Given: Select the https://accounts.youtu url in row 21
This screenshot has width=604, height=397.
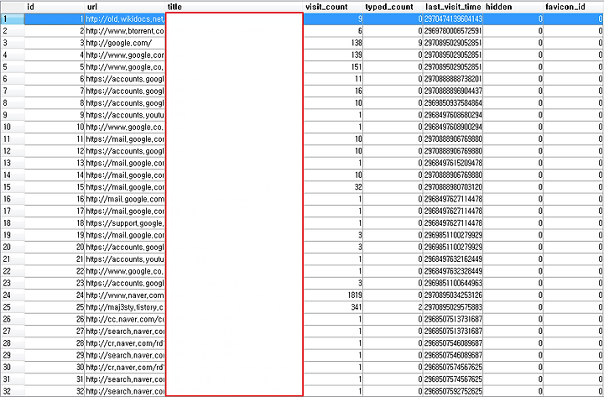Looking at the screenshot, I should coord(124,259).
